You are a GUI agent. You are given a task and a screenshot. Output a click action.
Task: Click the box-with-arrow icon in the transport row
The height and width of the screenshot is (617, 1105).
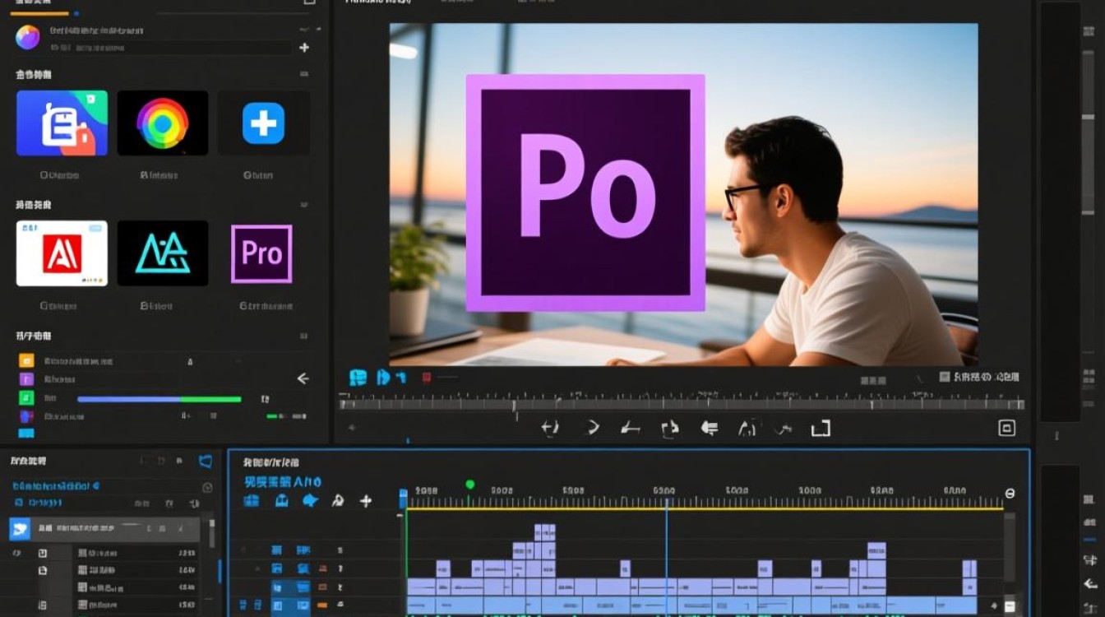(670, 428)
